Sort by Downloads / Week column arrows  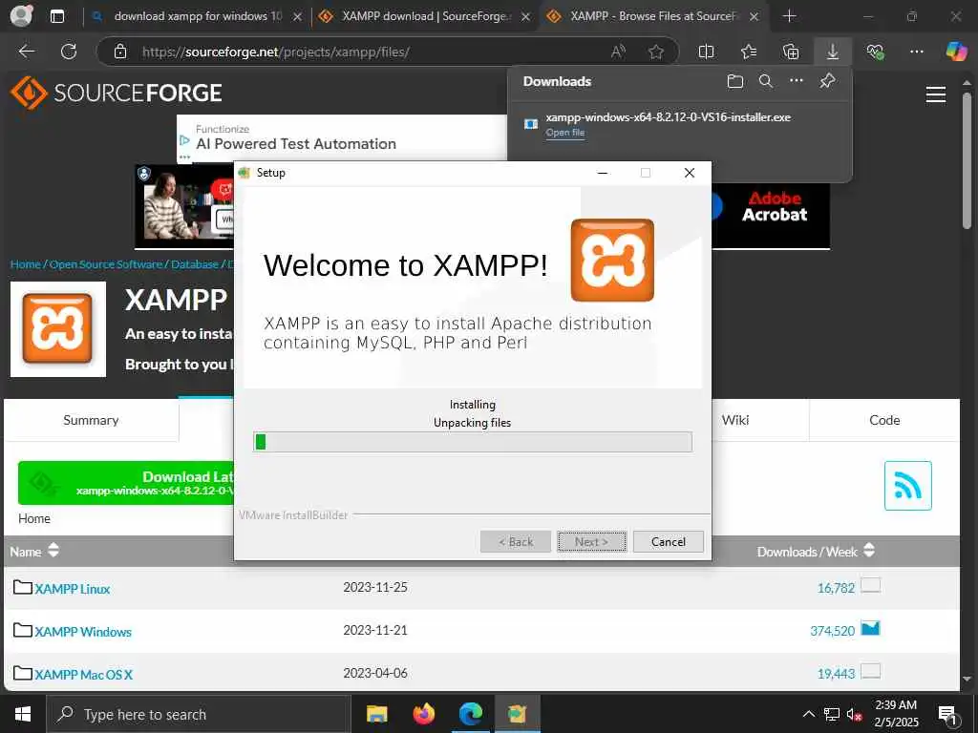tap(869, 551)
